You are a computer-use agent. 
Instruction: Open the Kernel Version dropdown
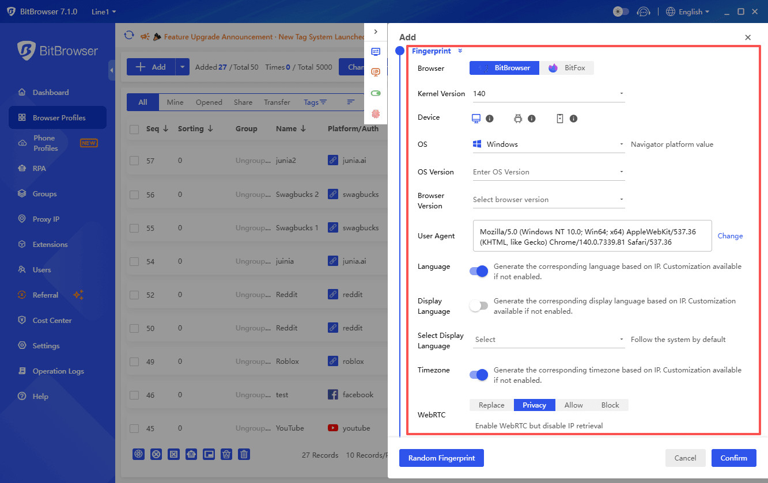(548, 94)
